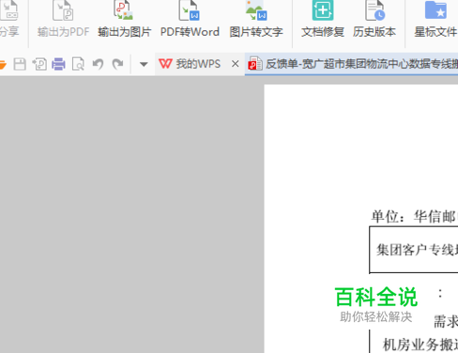Click 输出为图片 to export as image
458x353 pixels.
(124, 20)
